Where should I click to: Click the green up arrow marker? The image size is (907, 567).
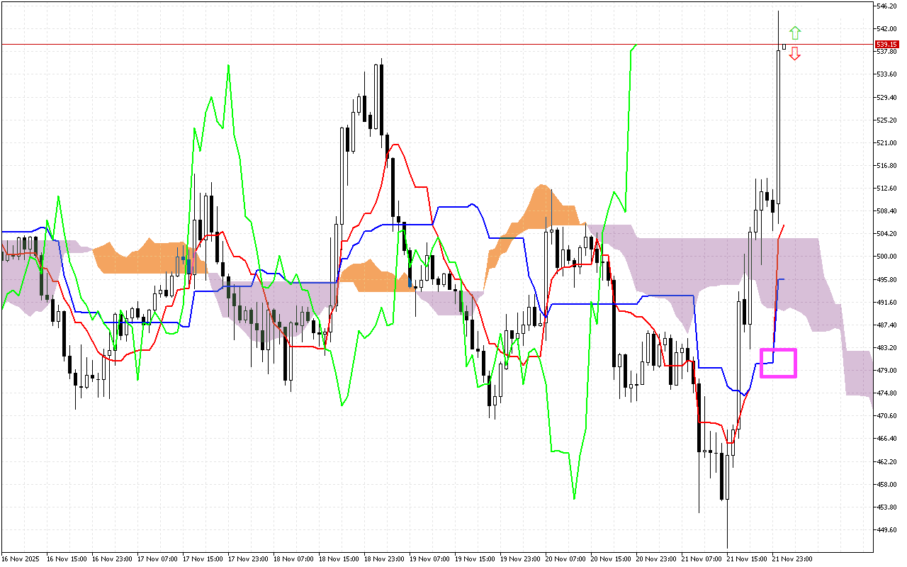(x=795, y=33)
